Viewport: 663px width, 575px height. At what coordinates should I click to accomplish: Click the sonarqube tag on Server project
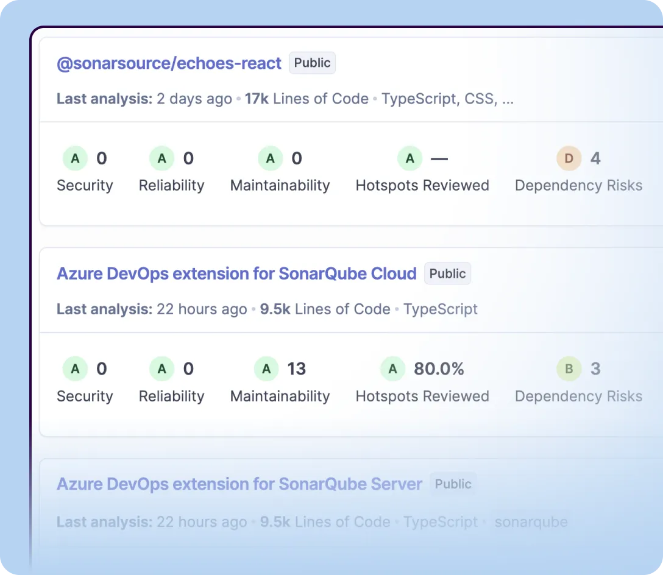(x=531, y=522)
